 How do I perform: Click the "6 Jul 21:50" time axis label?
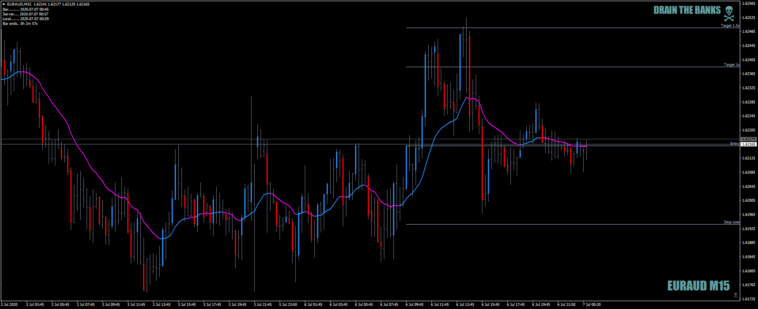click(x=567, y=305)
